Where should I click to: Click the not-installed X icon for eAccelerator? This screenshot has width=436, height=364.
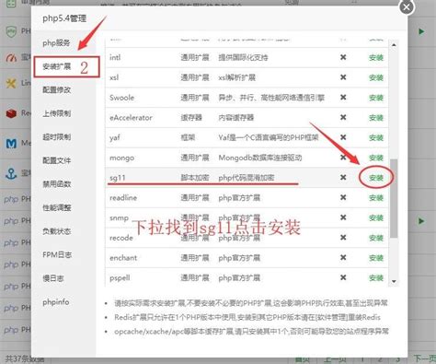tap(343, 117)
